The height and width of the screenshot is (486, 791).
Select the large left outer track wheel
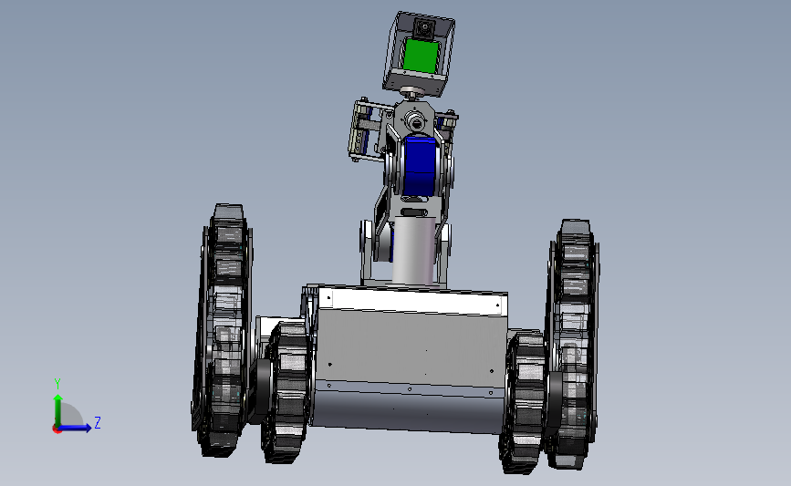(x=223, y=330)
